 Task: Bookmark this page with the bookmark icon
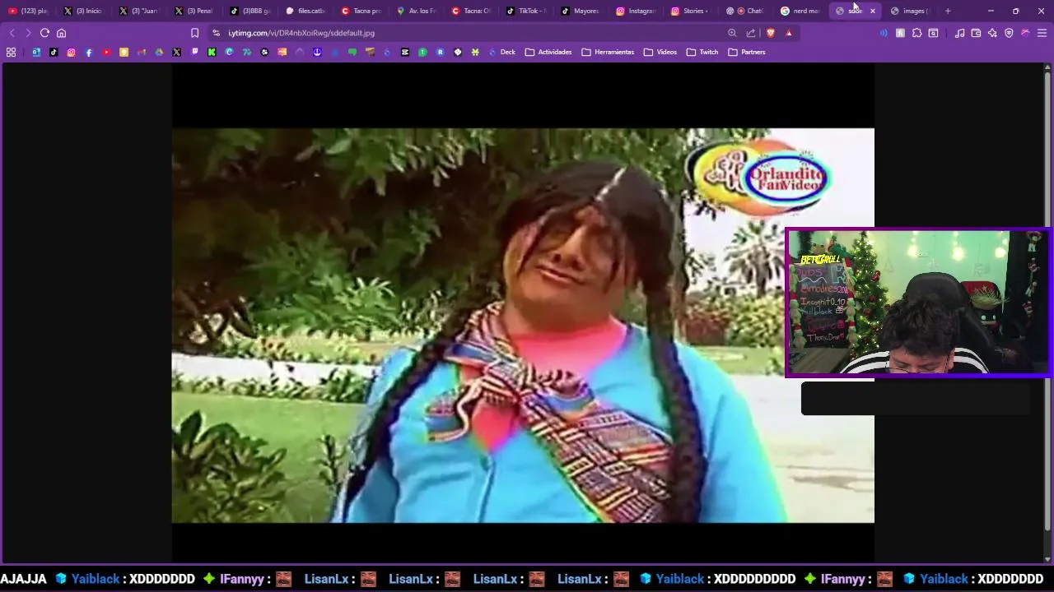click(194, 33)
